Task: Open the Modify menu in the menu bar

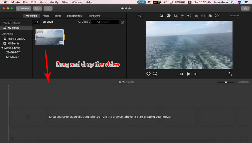Action: click(54, 2)
